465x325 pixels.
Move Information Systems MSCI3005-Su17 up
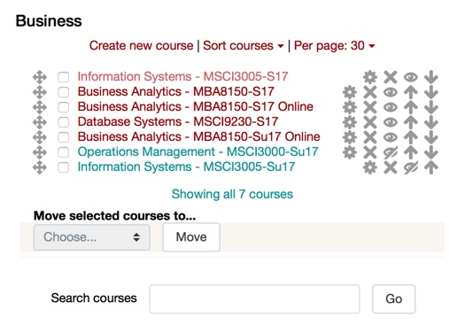pyautogui.click(x=430, y=167)
